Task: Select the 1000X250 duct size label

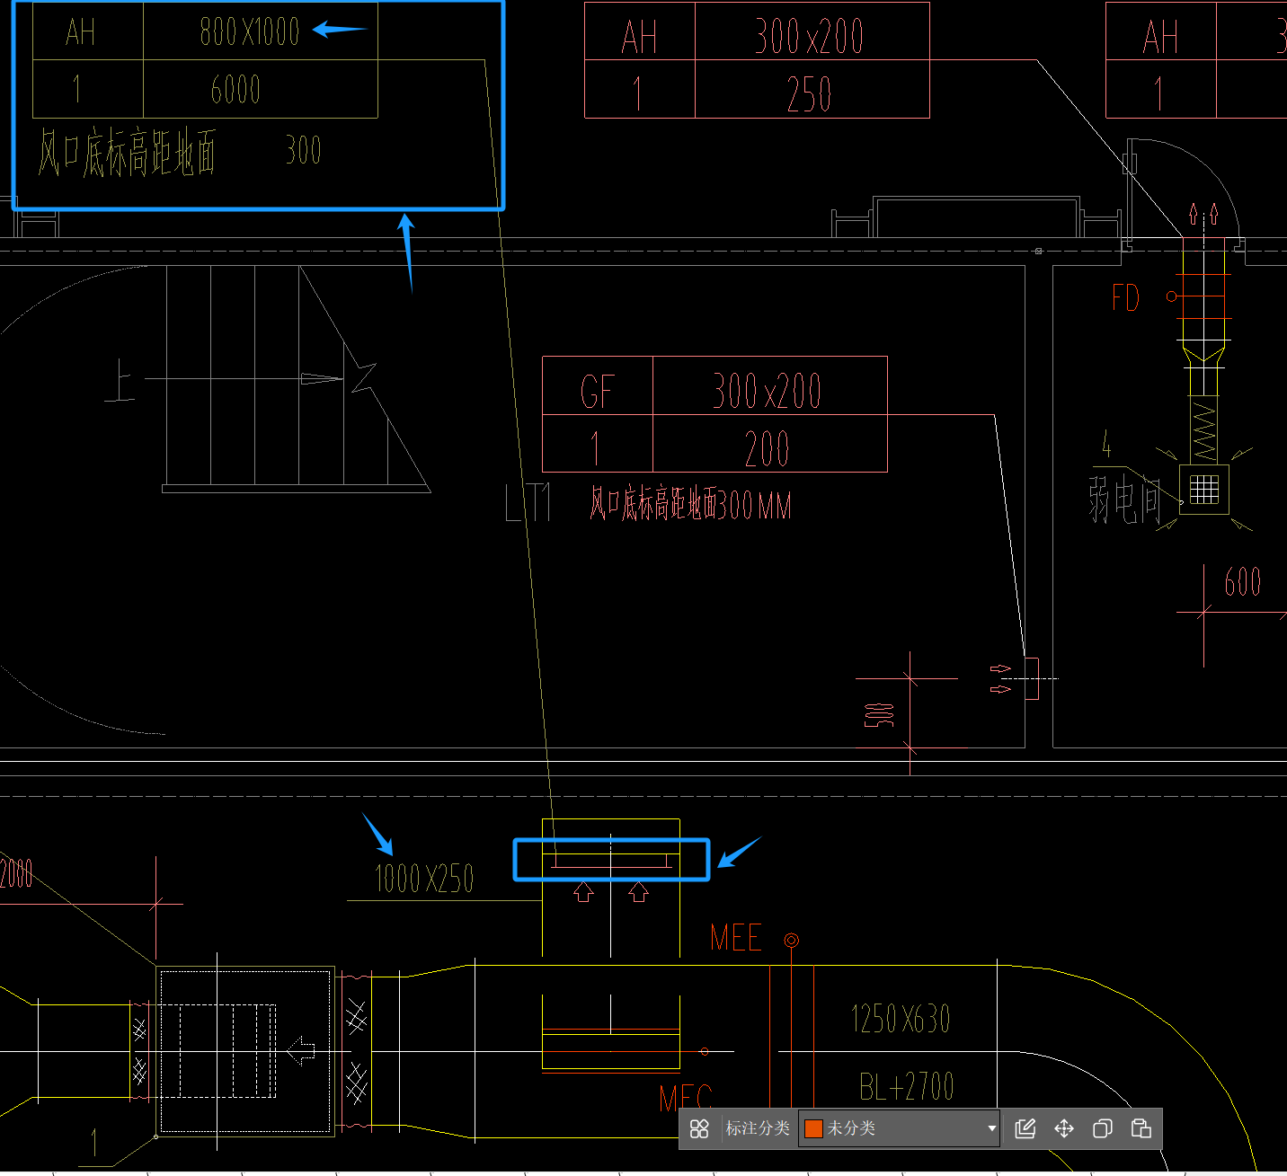Action: (424, 879)
